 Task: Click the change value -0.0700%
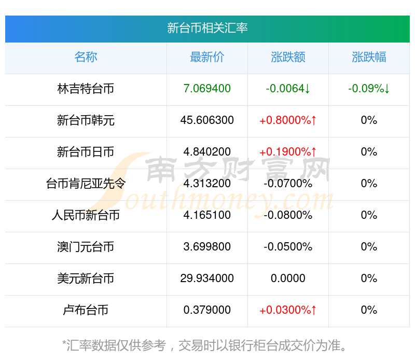click(x=288, y=184)
